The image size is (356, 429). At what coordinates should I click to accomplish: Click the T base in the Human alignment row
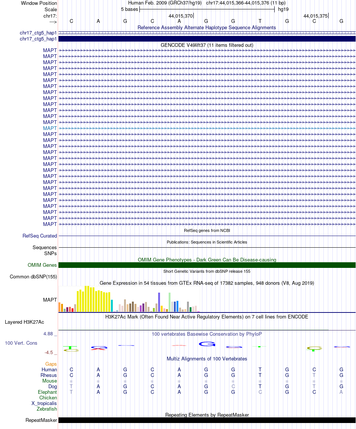point(260,370)
